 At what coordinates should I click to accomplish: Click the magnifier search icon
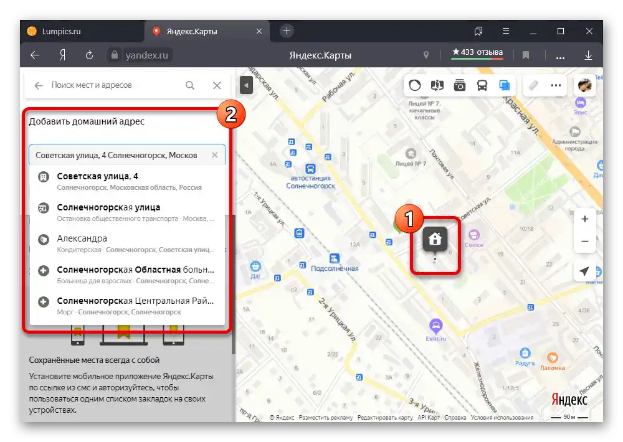pos(190,85)
